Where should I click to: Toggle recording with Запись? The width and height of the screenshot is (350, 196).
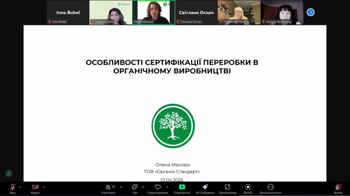coord(248,187)
